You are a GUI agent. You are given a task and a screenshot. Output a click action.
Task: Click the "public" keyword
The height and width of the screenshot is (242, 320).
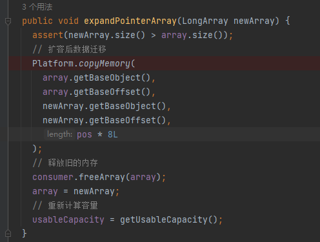37,21
